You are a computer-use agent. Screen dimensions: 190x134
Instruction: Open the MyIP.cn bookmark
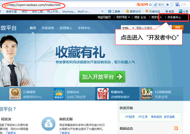tap(84, 11)
